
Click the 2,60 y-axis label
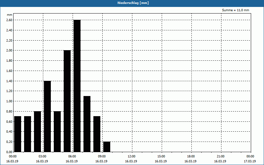9,20
